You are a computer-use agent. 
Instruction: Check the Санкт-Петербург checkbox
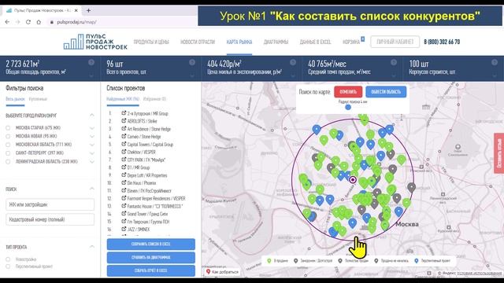[x=8, y=153]
